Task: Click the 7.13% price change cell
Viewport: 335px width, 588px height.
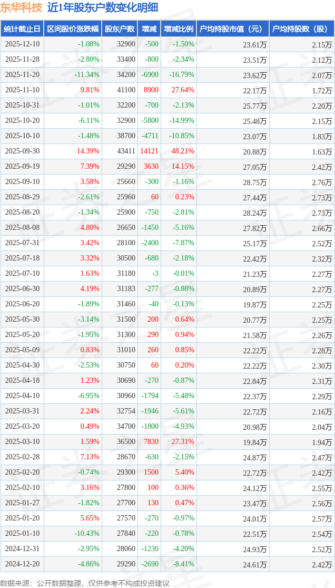Action: [x=73, y=457]
